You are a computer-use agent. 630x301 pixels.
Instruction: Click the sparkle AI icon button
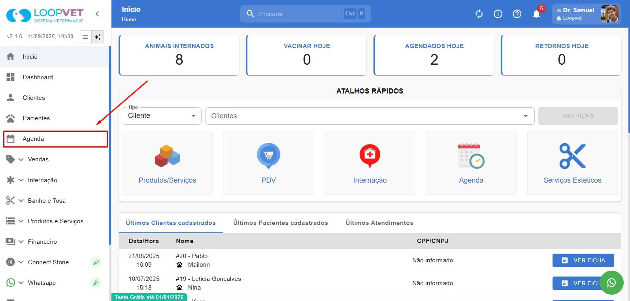pos(98,37)
